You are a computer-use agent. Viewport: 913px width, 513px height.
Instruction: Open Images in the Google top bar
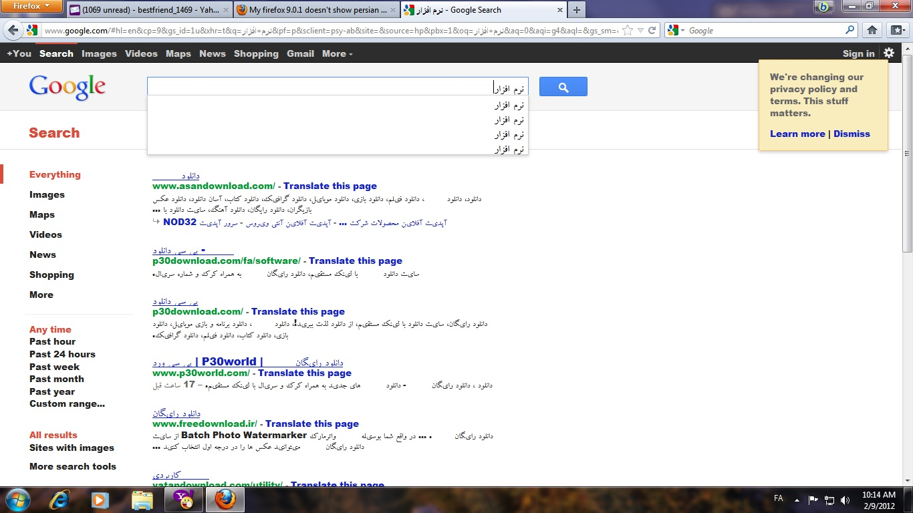tap(99, 53)
